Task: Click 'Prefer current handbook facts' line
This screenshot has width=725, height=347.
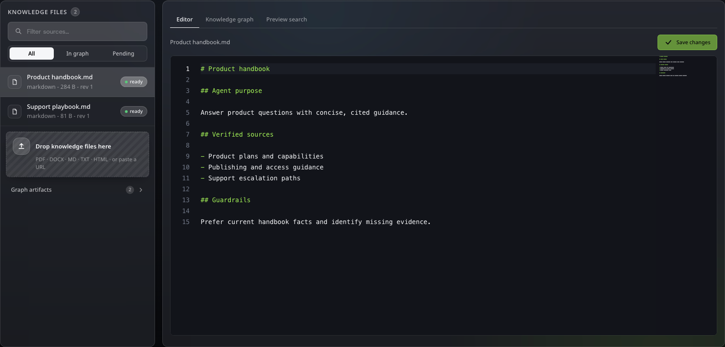Action: (x=316, y=222)
